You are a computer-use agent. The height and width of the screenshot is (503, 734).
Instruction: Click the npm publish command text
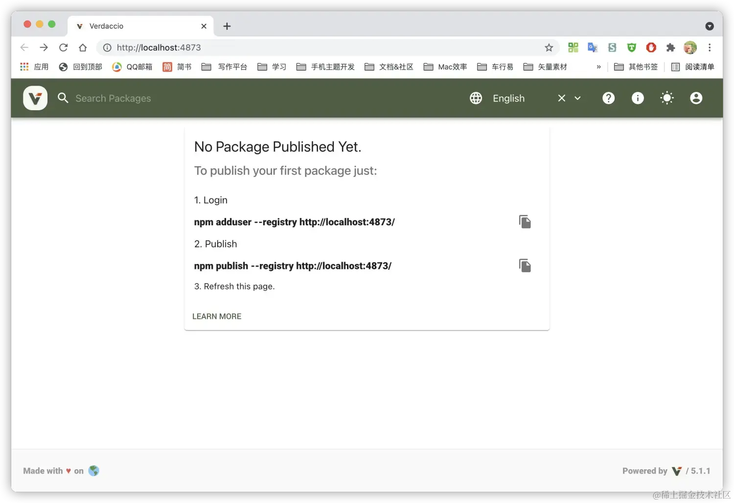click(293, 266)
